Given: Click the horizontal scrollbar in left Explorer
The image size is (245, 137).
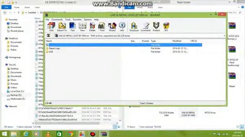Looking at the screenshot, I should [67, 123].
